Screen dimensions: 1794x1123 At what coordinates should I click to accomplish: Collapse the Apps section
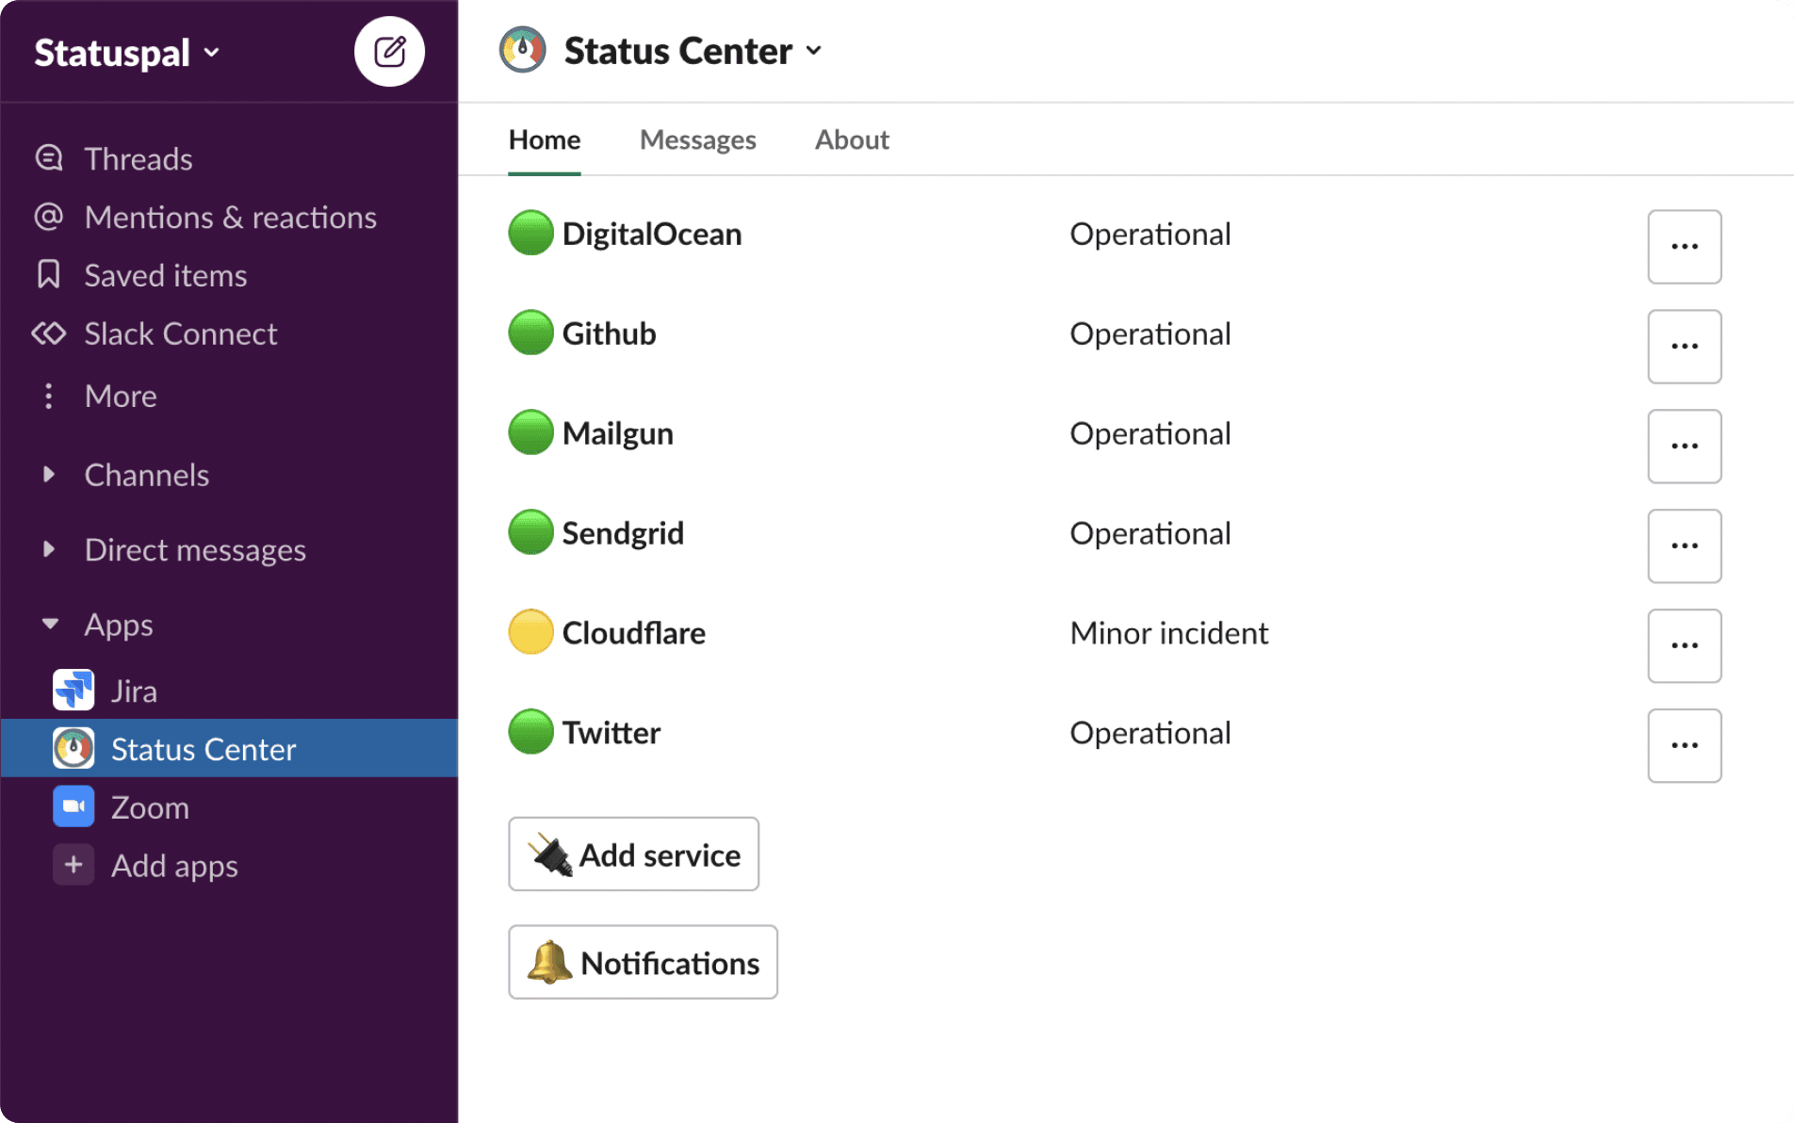coord(50,625)
